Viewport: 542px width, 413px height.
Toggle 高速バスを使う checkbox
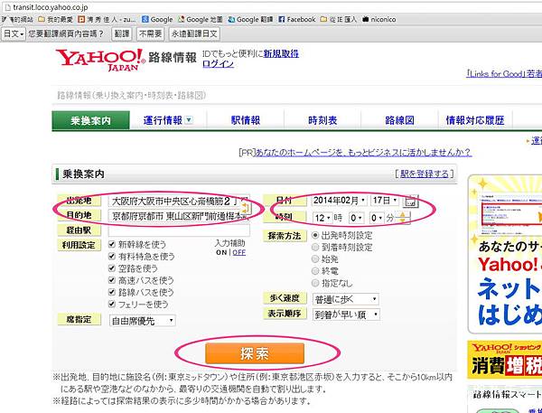(112, 280)
